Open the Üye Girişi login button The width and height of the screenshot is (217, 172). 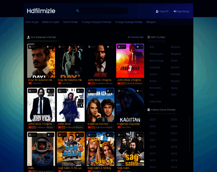pyautogui.click(x=181, y=11)
